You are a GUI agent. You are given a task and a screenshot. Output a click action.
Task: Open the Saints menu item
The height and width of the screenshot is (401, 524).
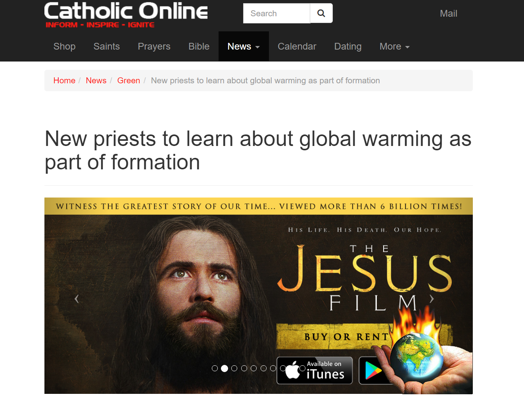click(106, 46)
